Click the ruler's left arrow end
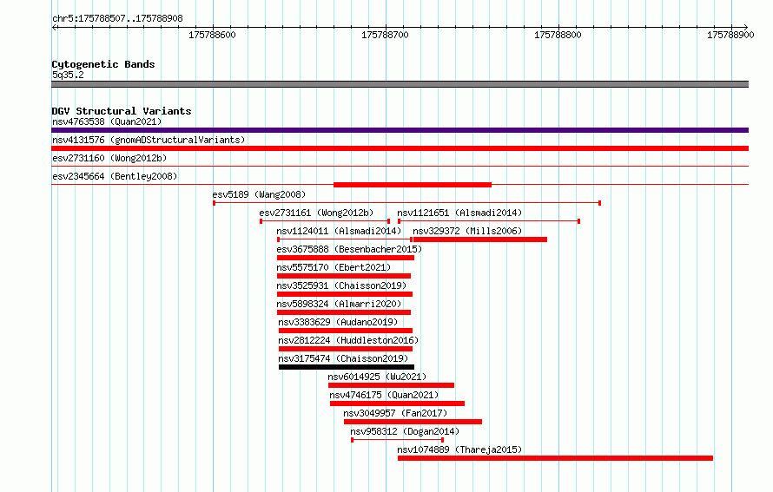The image size is (773, 492). (54, 27)
